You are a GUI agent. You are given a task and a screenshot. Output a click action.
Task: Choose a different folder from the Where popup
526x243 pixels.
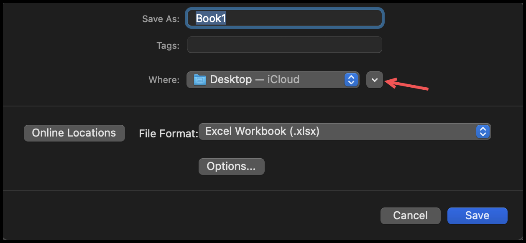point(272,79)
